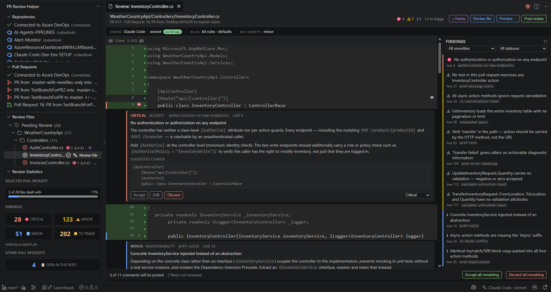The height and width of the screenshot is (292, 551).
Task: Open InvoicesController.cs in review files
Action: [50, 163]
